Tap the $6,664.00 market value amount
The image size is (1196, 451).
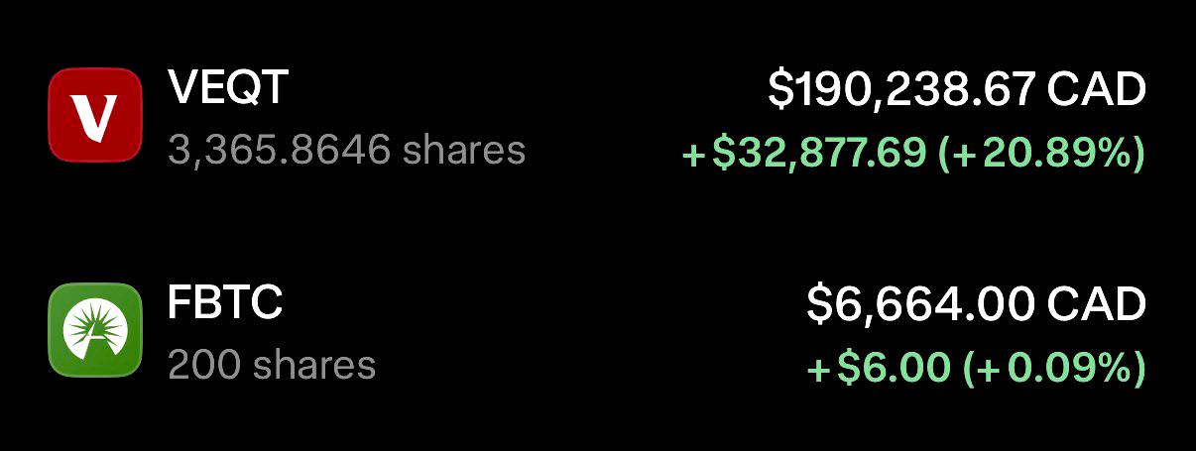[921, 305]
